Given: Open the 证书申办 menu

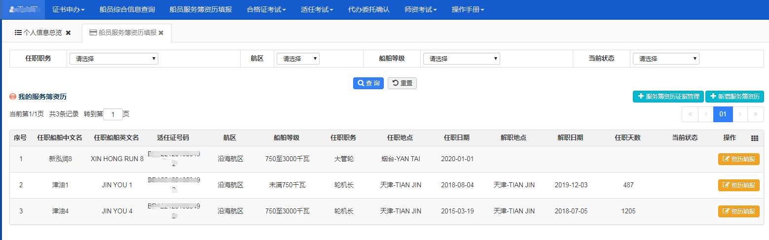Looking at the screenshot, I should (68, 9).
